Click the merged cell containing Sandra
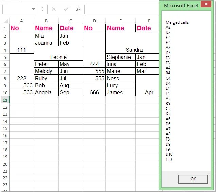 (x=132, y=43)
